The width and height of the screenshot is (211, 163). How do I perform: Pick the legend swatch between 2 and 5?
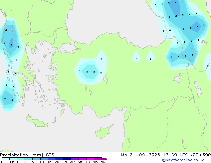click(29, 159)
